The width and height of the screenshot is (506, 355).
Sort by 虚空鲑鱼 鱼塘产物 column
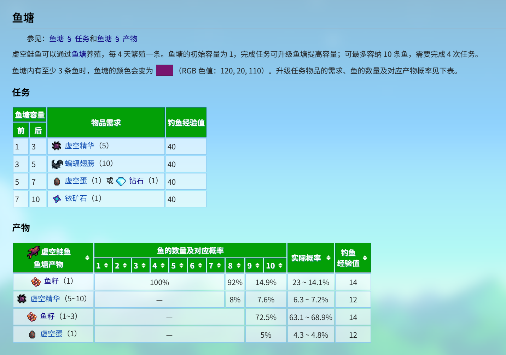click(87, 258)
